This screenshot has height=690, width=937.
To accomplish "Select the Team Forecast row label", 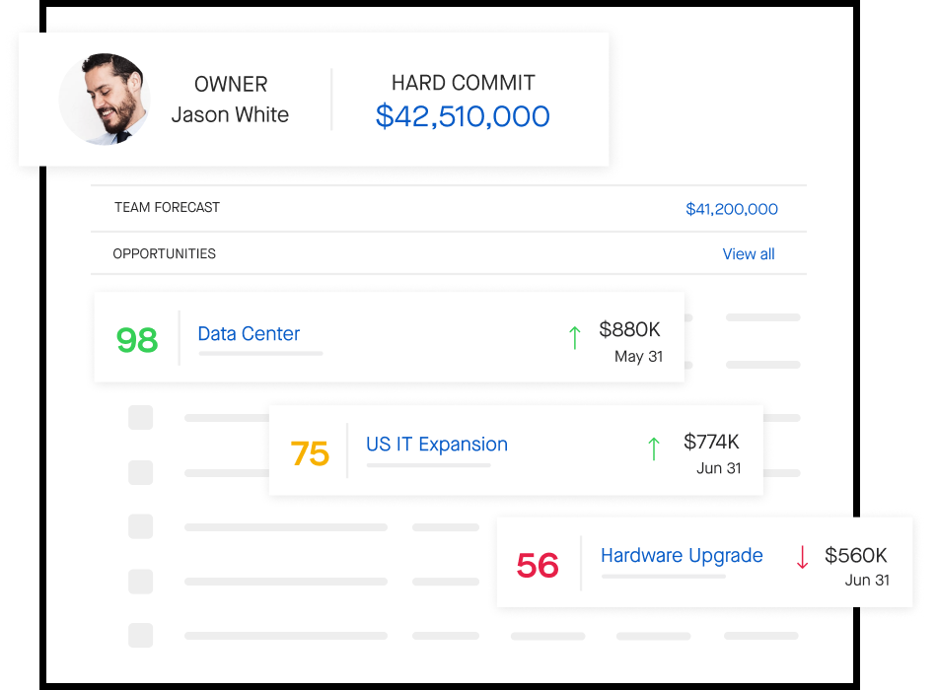I will pyautogui.click(x=168, y=207).
